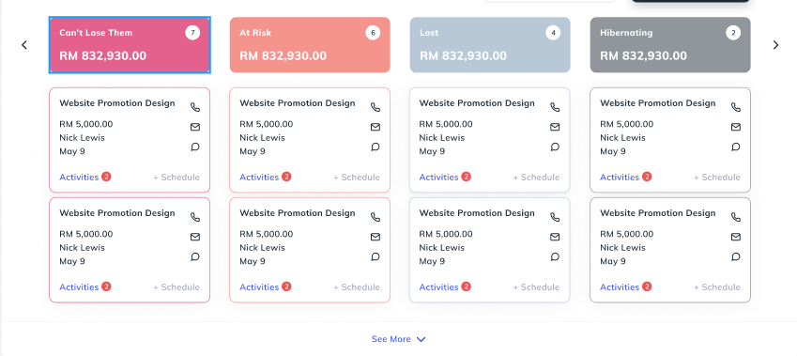Select the Hibernating segment header
Viewport: 797px width, 356px height.
point(670,45)
